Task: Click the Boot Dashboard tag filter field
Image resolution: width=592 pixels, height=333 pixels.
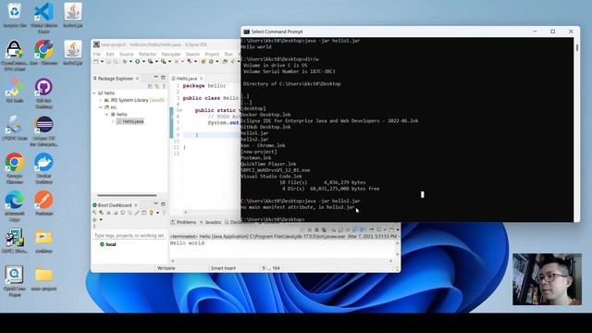Action: coord(129,235)
